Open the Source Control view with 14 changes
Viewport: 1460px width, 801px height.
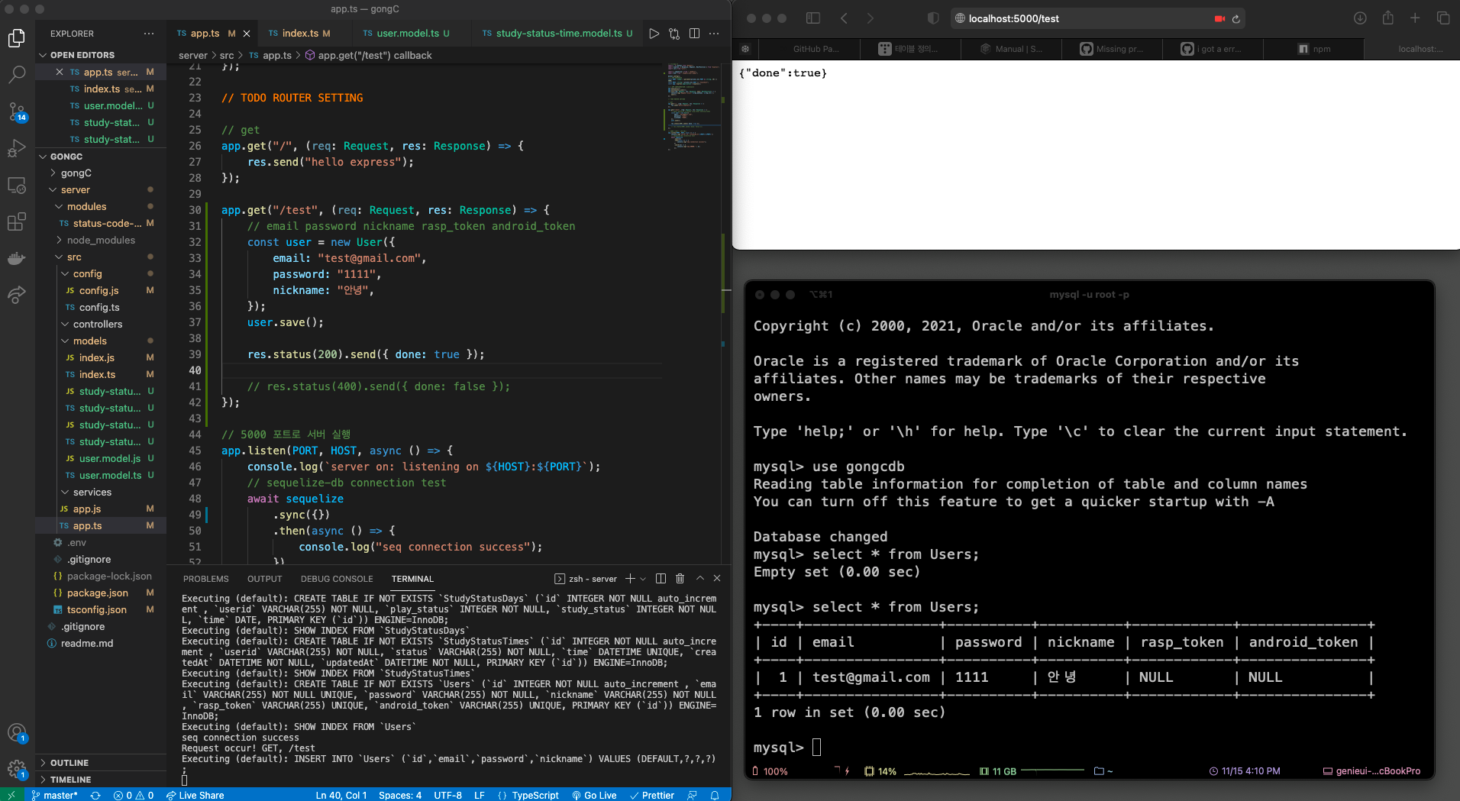[17, 111]
